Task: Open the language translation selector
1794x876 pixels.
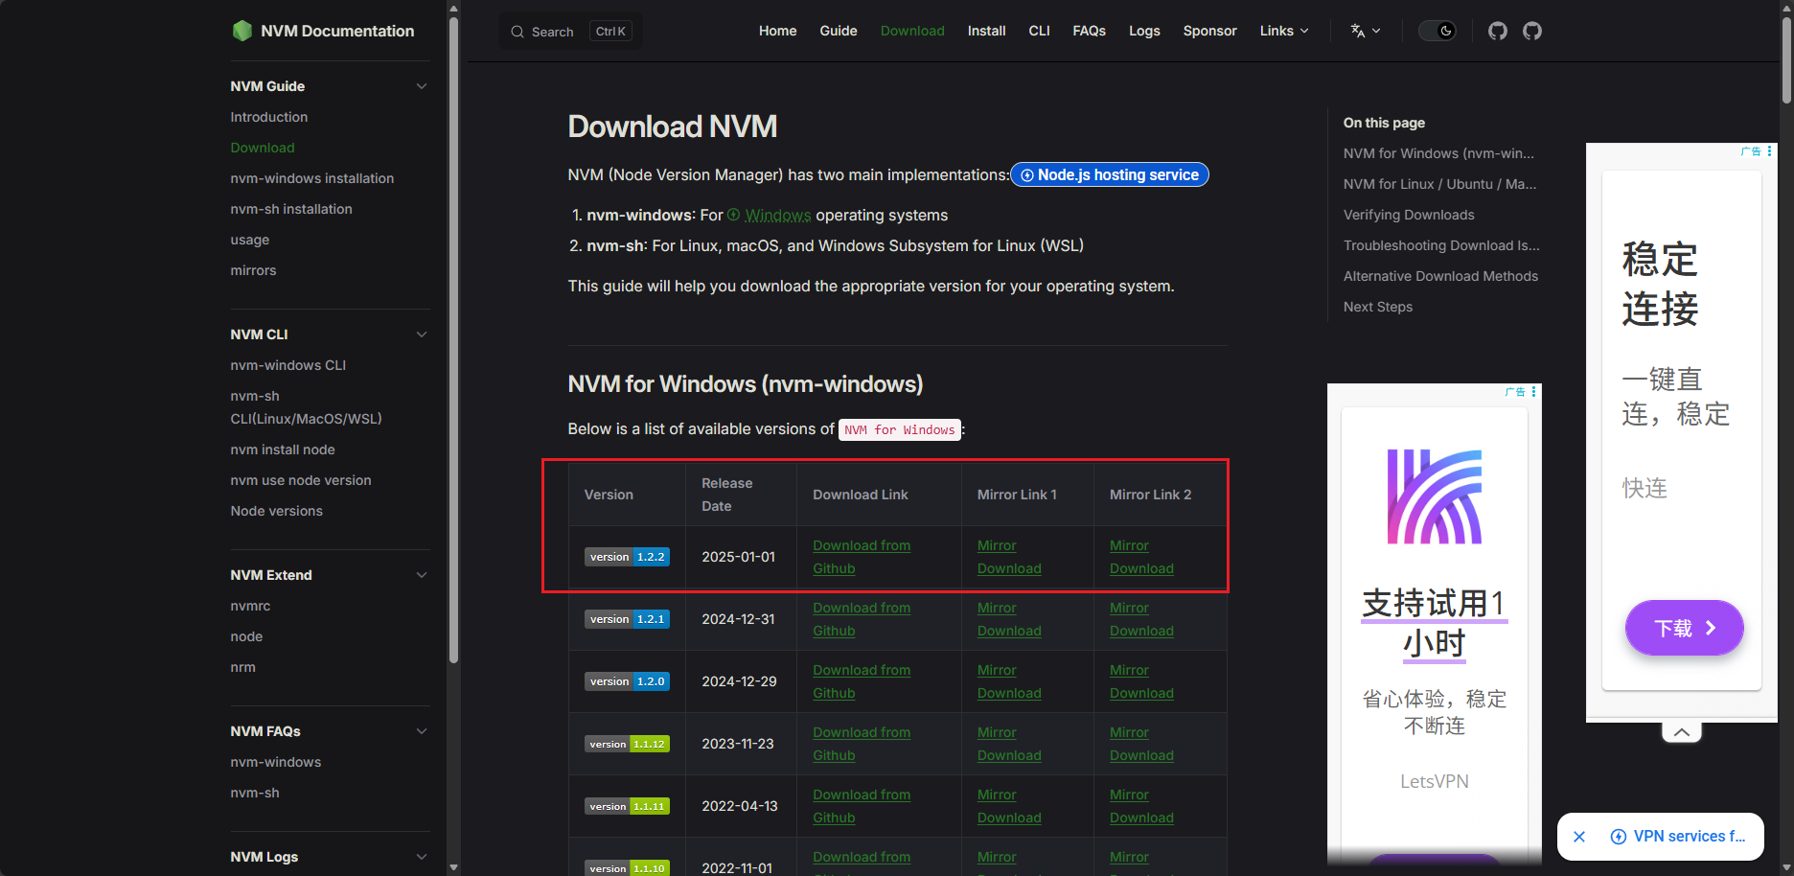Action: (1366, 31)
